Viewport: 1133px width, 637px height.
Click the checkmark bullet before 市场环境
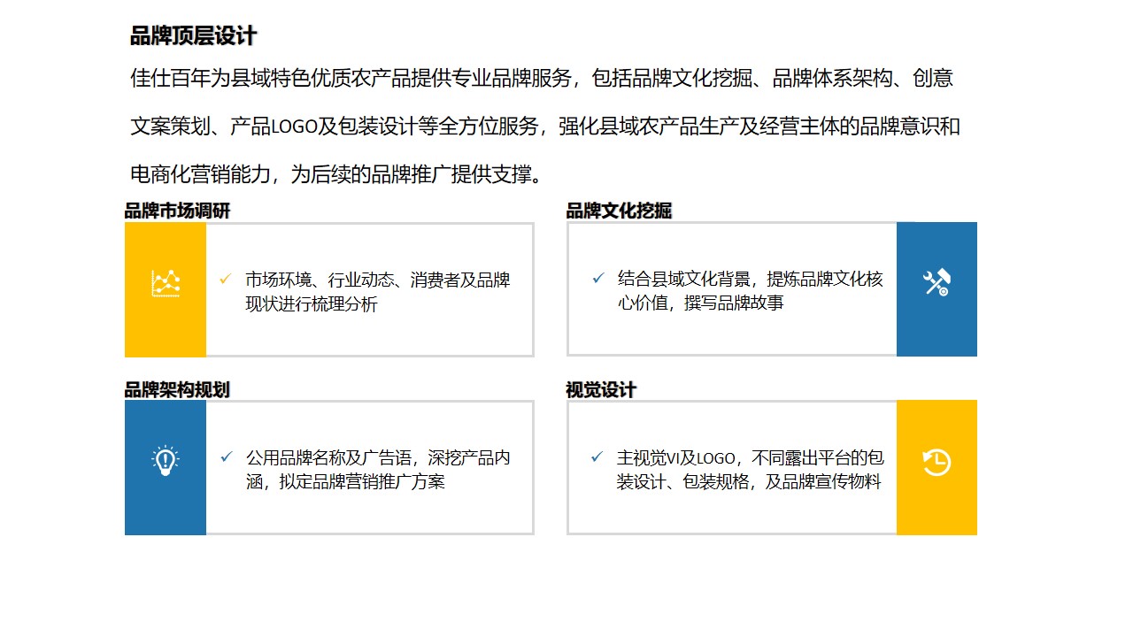tap(225, 280)
